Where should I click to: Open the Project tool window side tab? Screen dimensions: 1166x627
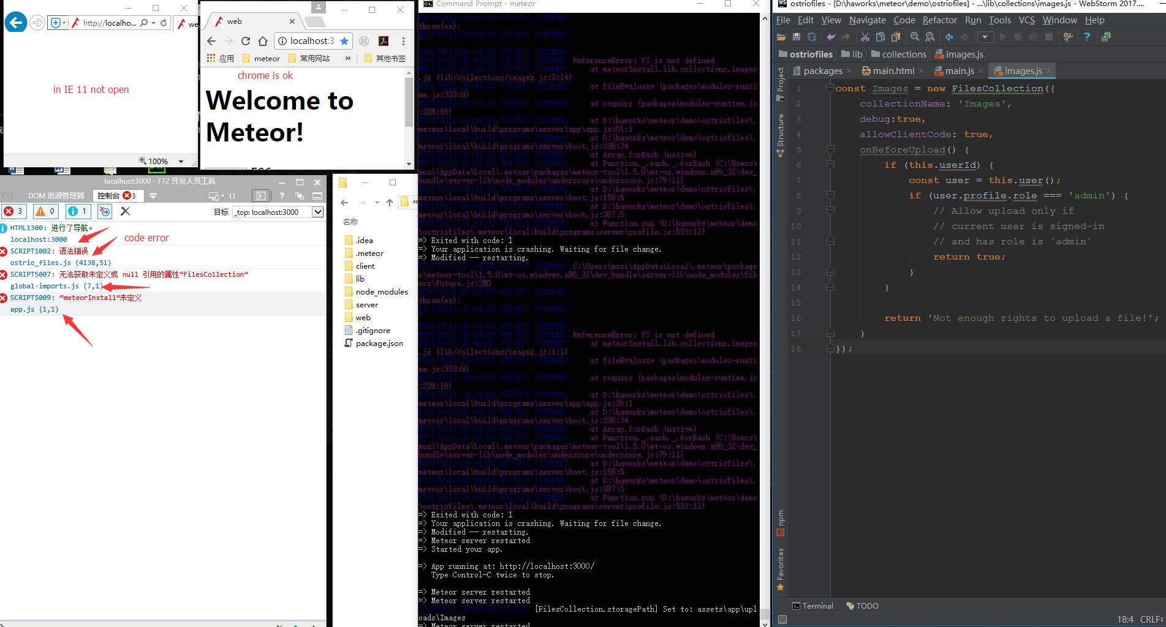pyautogui.click(x=781, y=84)
